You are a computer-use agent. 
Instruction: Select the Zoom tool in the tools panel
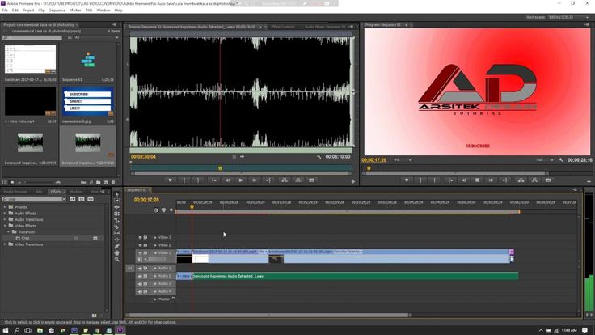[117, 259]
